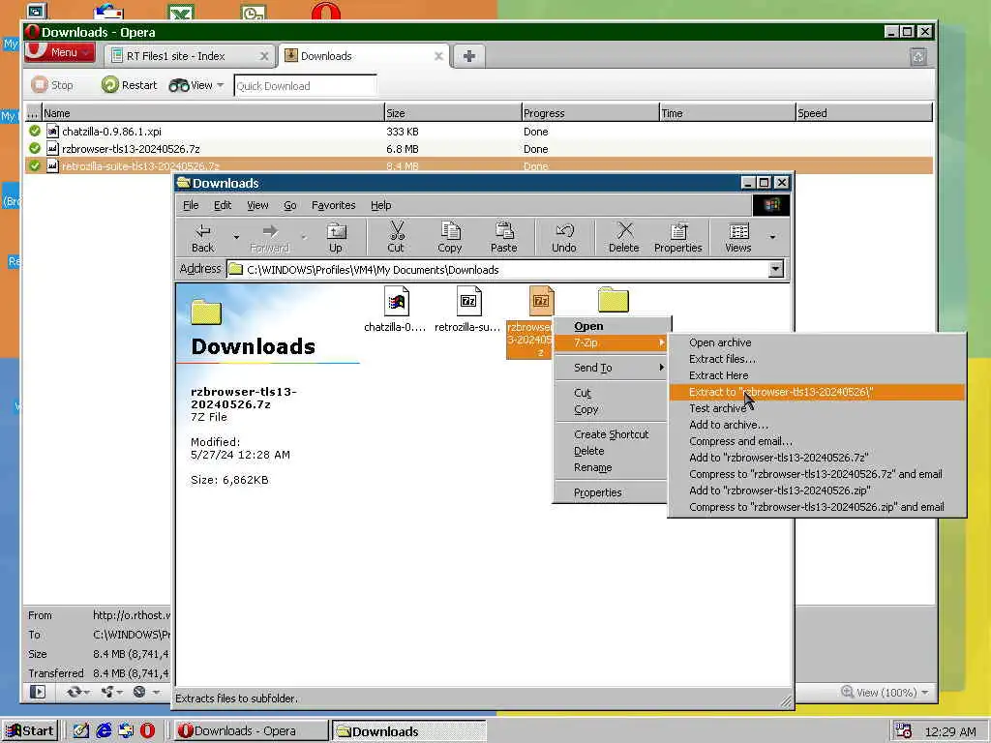The image size is (991, 743).
Task: Click the Undo toolbar icon
Action: 564,238
